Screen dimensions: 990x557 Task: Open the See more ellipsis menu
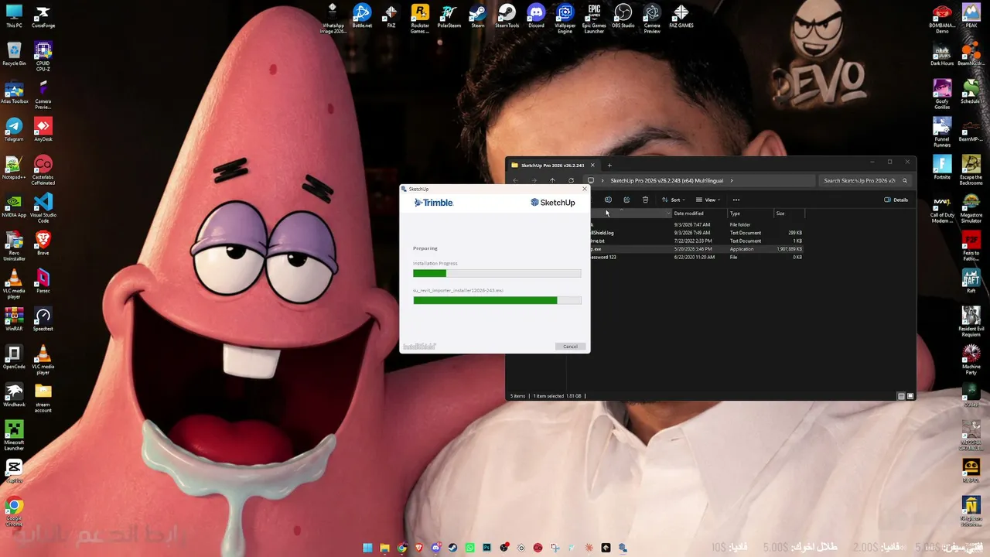coord(736,200)
